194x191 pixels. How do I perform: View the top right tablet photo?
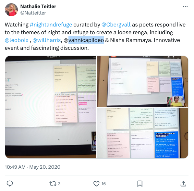pyautogui.click(x=142, y=81)
